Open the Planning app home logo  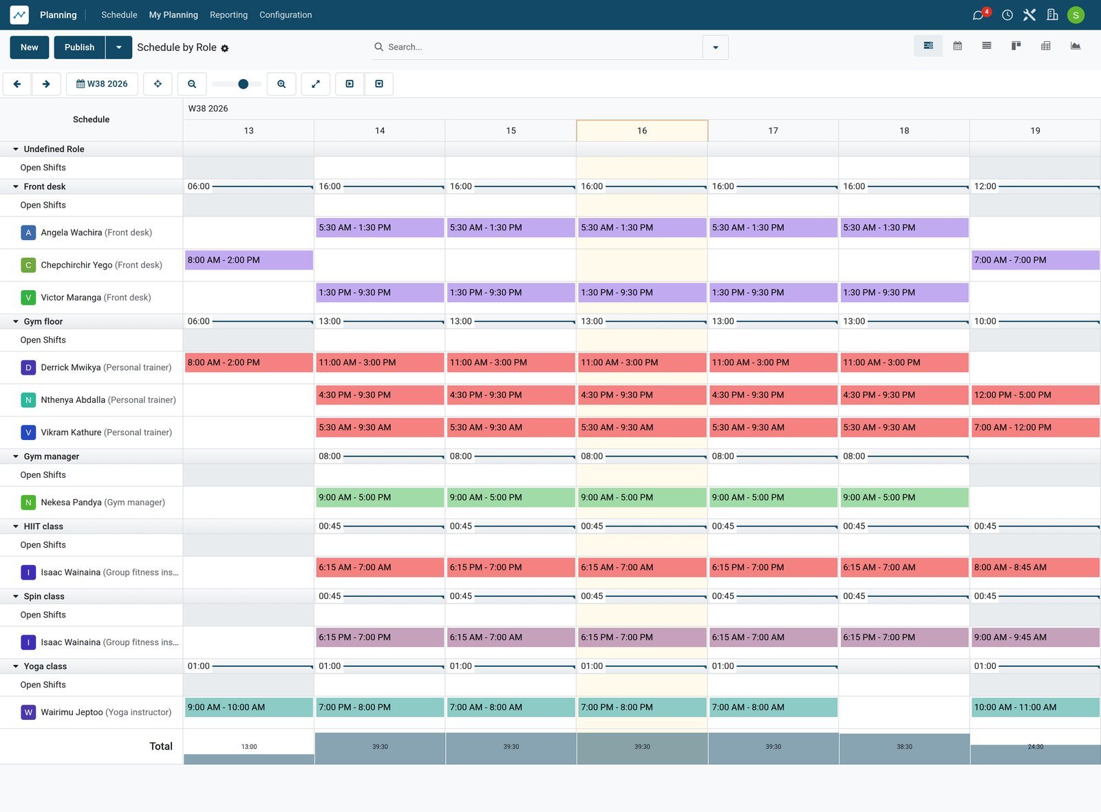click(x=19, y=14)
